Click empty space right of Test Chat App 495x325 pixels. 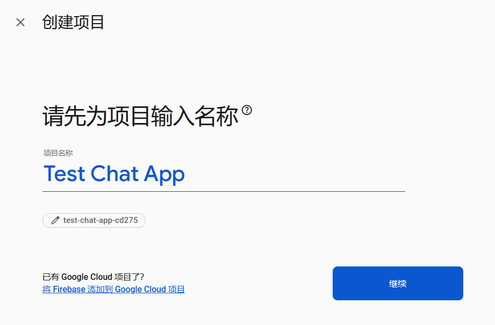(293, 174)
